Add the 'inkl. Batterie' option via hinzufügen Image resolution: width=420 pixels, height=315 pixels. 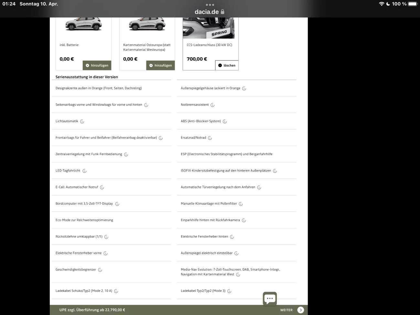tap(97, 65)
